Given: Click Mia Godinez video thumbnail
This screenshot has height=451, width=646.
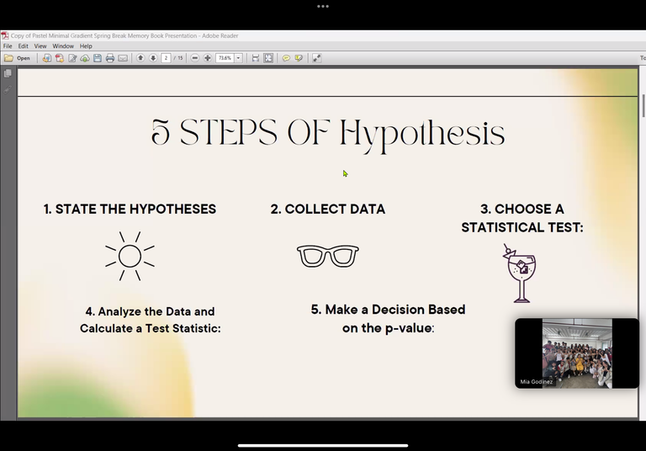Looking at the screenshot, I should (x=577, y=353).
